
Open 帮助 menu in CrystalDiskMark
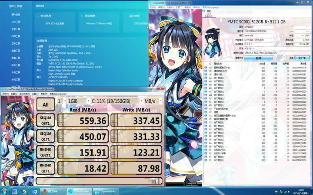coord(44,94)
